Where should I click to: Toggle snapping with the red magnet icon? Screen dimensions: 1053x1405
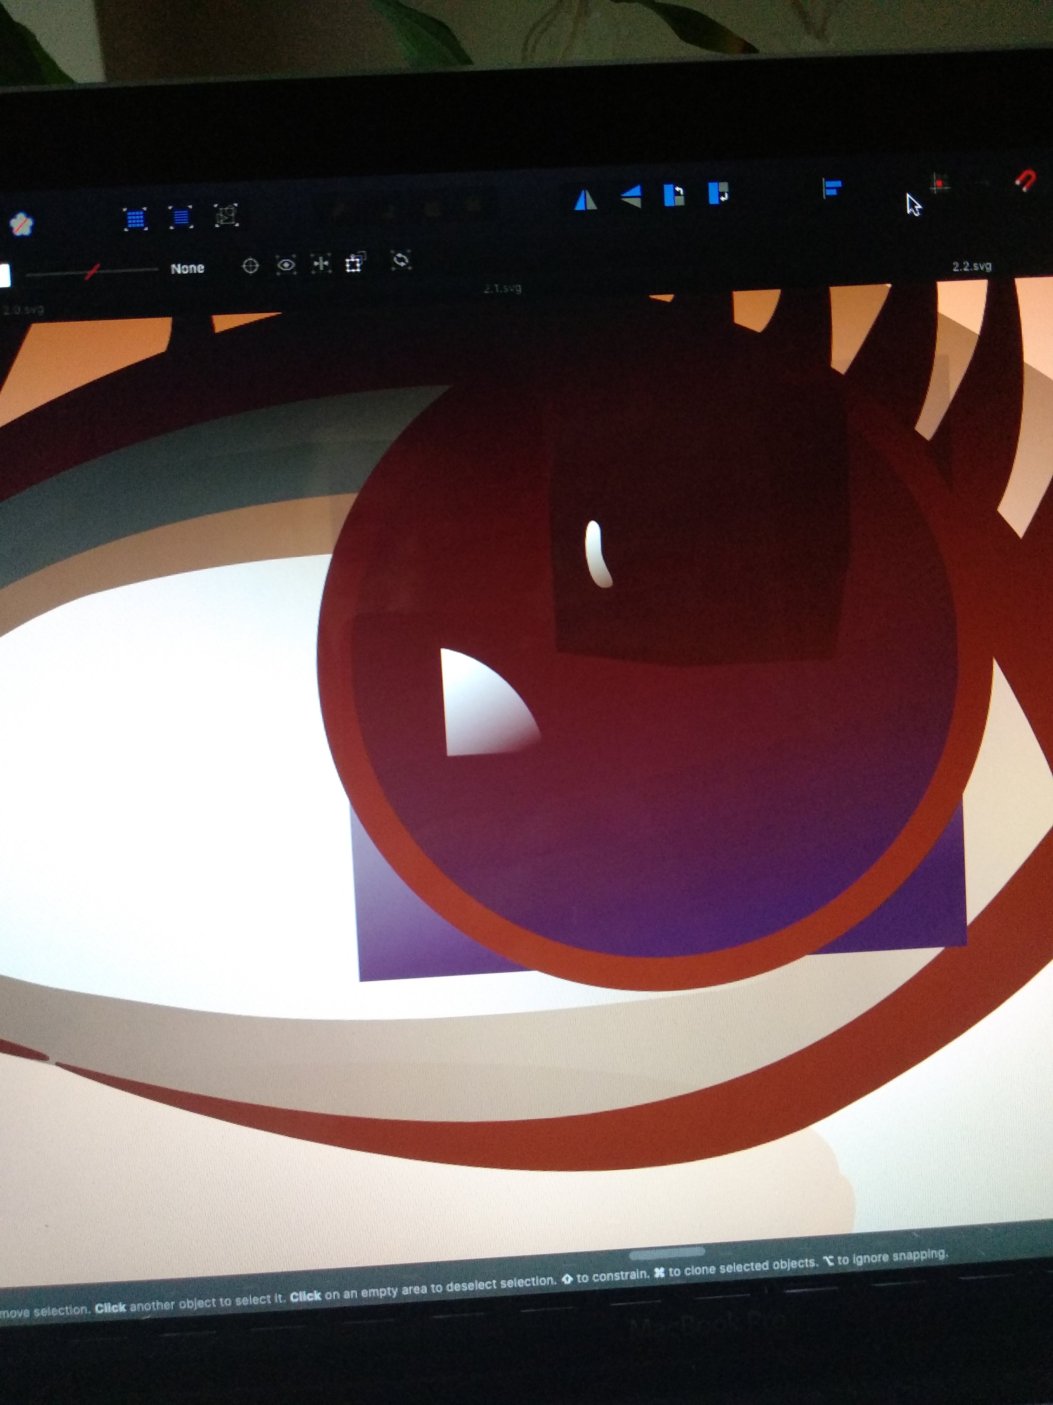pyautogui.click(x=1026, y=181)
